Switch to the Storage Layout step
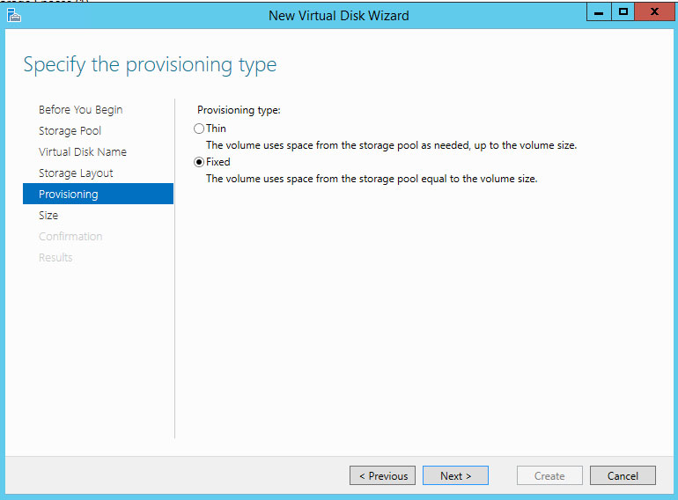The height and width of the screenshot is (500, 678). (x=76, y=173)
